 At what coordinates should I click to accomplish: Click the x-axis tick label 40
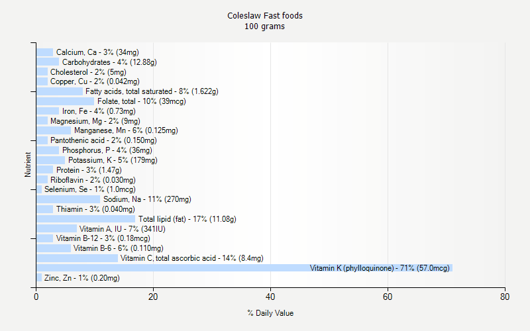click(270, 297)
